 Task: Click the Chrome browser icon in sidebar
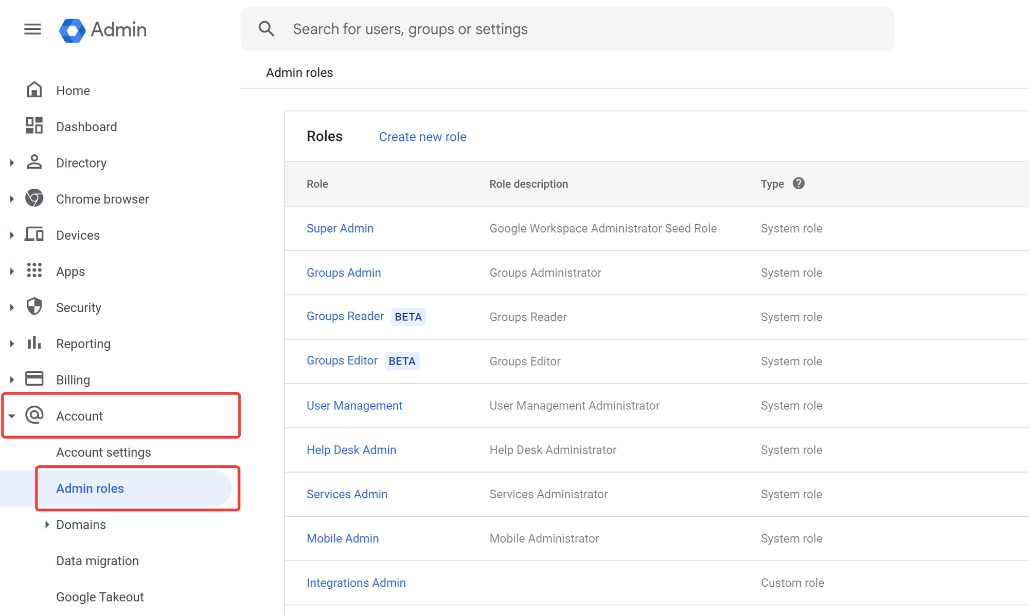(34, 198)
